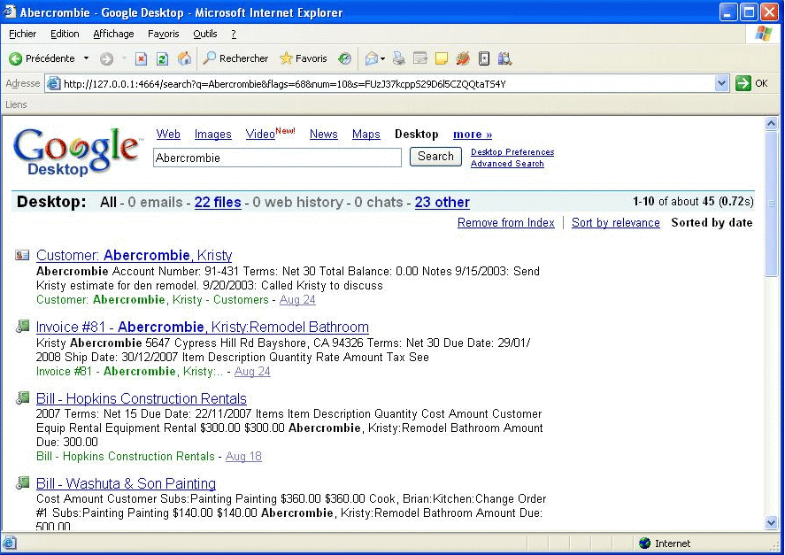This screenshot has height=555, width=785.
Task: Click the IE icon in title bar
Action: [9, 12]
